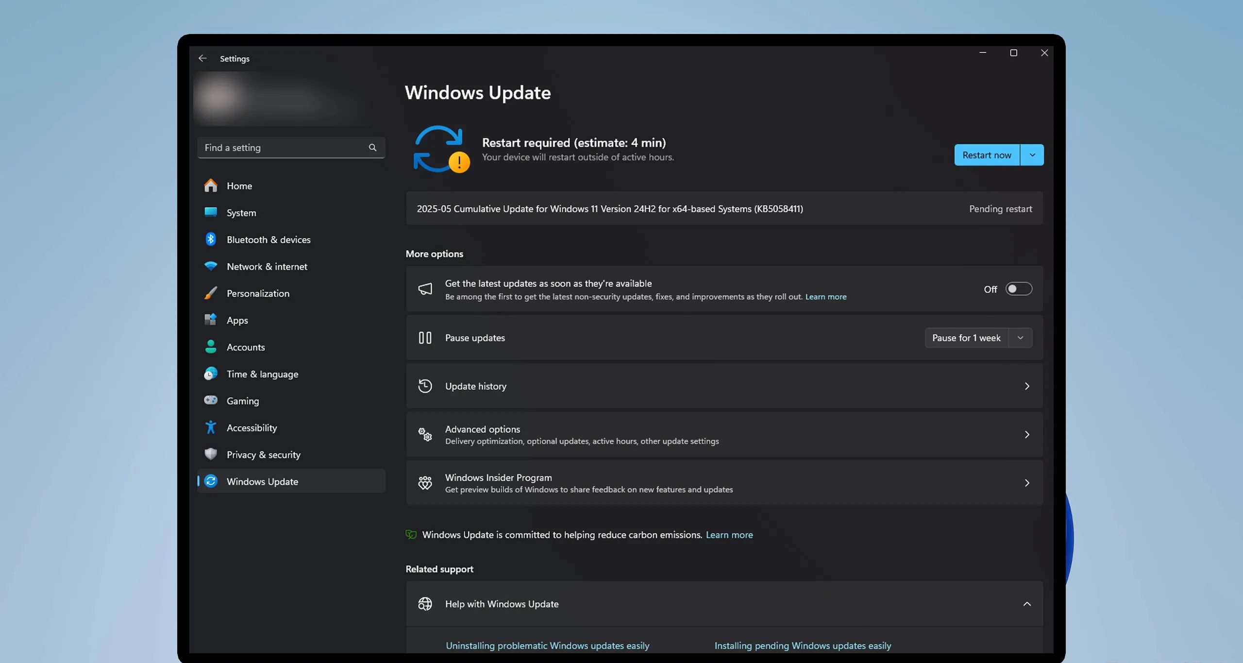1243x663 pixels.
Task: Click the Privacy & security shield icon
Action: point(211,454)
